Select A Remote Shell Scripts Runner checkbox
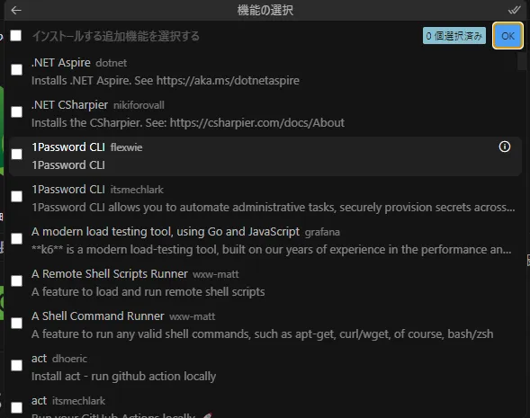The image size is (530, 418). click(16, 281)
